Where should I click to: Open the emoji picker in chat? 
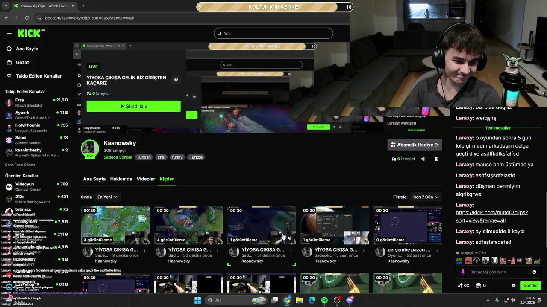coord(534,272)
